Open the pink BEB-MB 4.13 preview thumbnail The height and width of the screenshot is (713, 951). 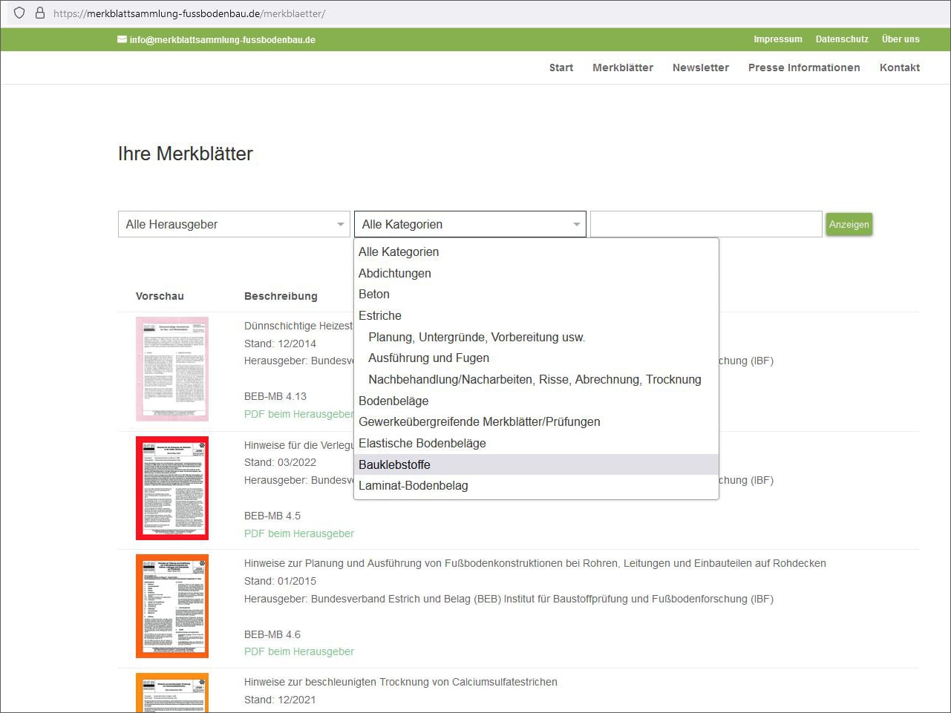172,369
